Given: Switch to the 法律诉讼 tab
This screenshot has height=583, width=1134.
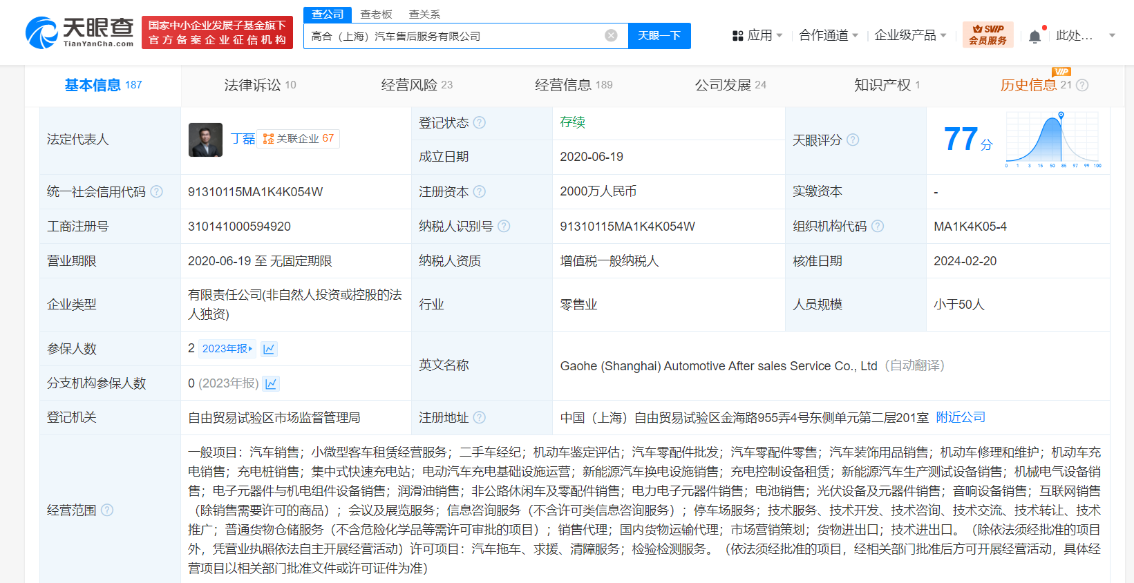Looking at the screenshot, I should [260, 85].
